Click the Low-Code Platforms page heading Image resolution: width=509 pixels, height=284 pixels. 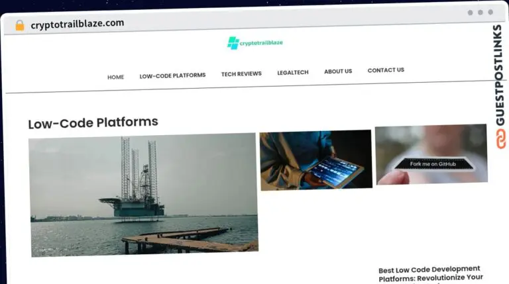point(93,122)
